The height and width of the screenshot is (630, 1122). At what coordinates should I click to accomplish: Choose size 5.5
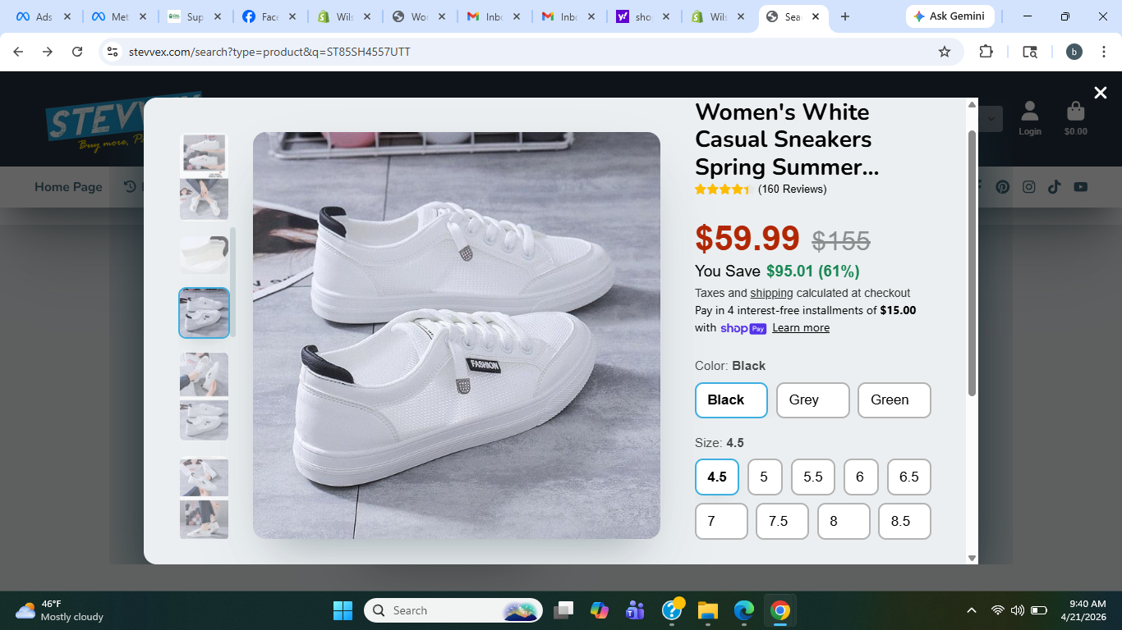coord(813,477)
